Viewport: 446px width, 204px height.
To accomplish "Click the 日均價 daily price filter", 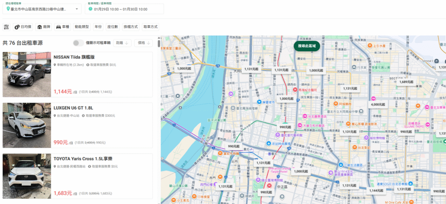I will pyautogui.click(x=23, y=27).
